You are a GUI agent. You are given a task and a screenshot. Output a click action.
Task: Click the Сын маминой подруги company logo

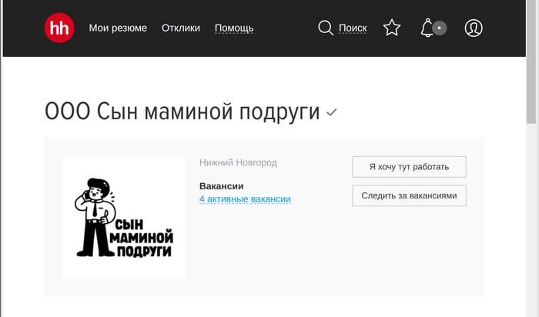tap(124, 218)
